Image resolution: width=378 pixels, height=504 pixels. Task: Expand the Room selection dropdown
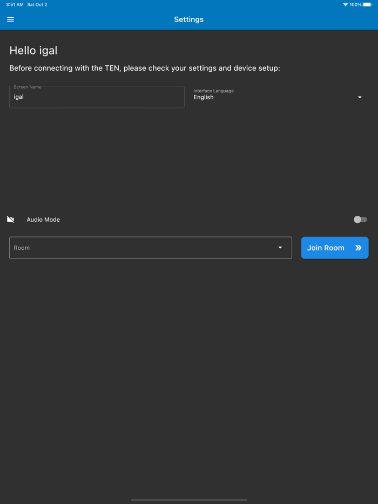tap(150, 248)
